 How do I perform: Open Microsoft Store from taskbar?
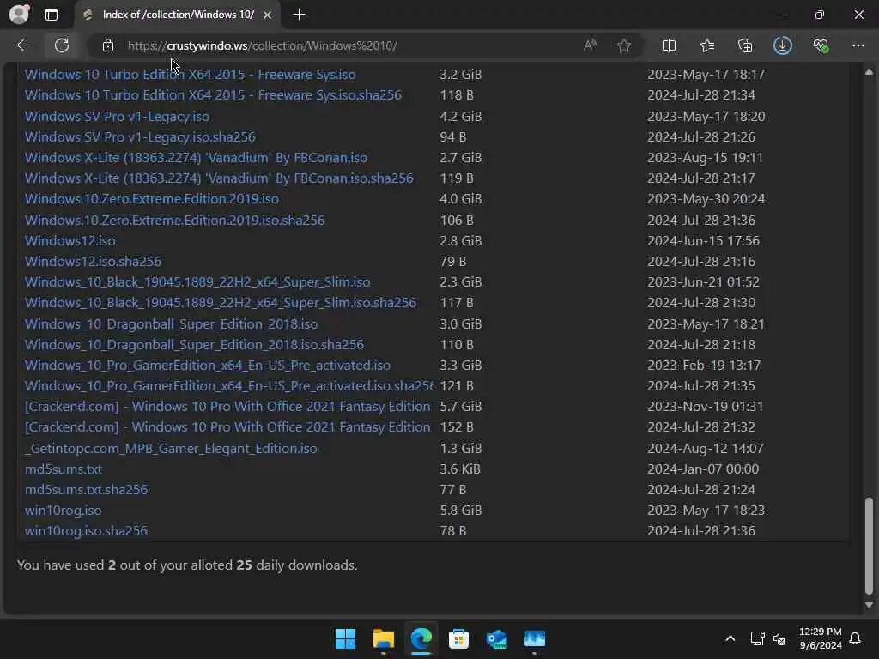point(458,638)
